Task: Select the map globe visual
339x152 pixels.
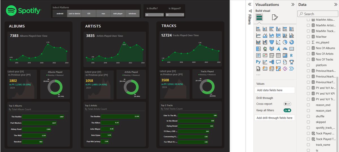Action: (265, 49)
